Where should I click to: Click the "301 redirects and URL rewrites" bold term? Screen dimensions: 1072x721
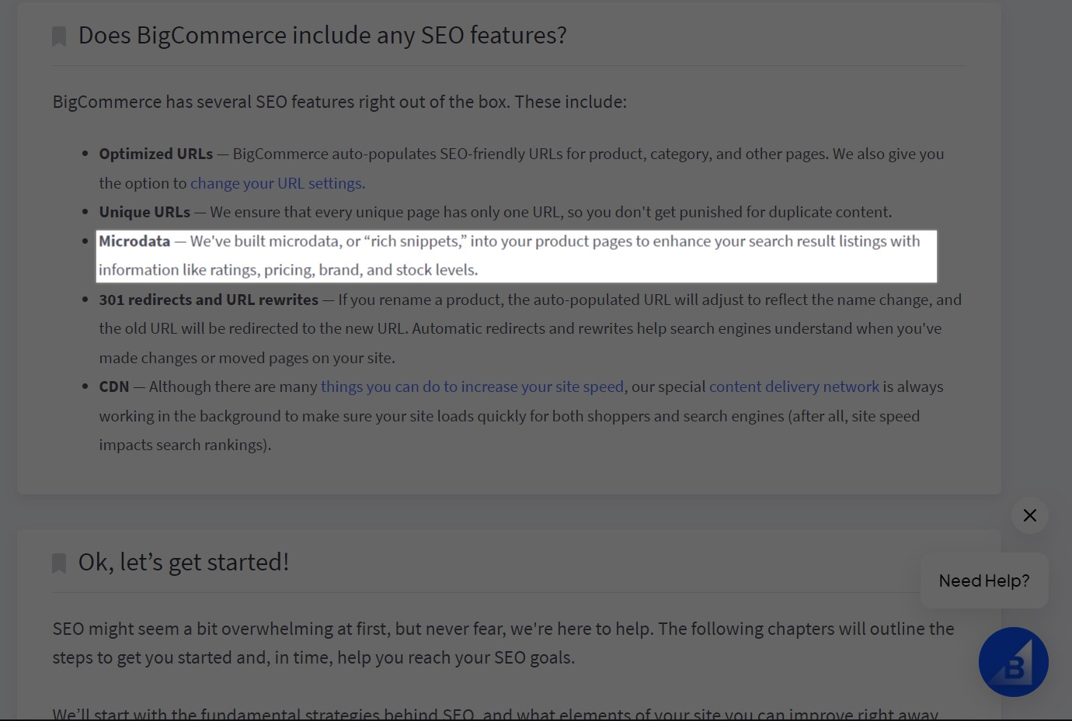point(208,300)
